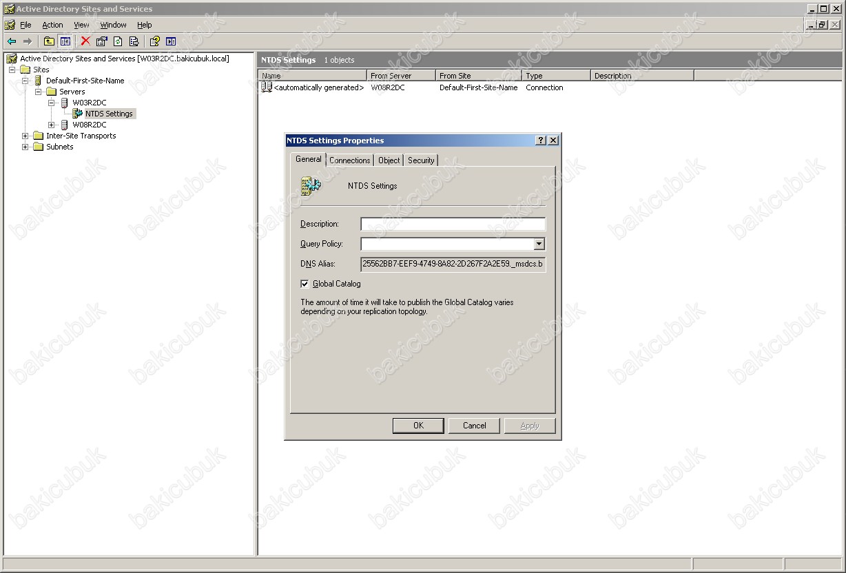Screen dimensions: 846x573
Task: Collapse the W03R2DC server node
Action: (52, 103)
